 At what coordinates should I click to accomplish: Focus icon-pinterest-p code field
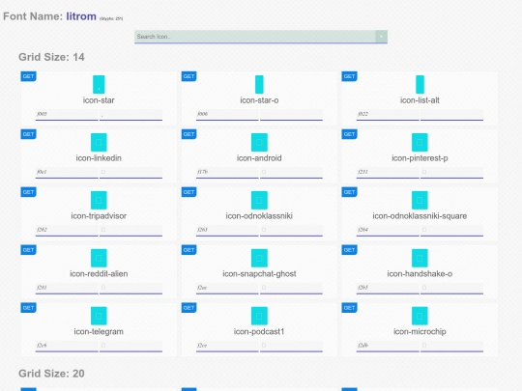388,172
